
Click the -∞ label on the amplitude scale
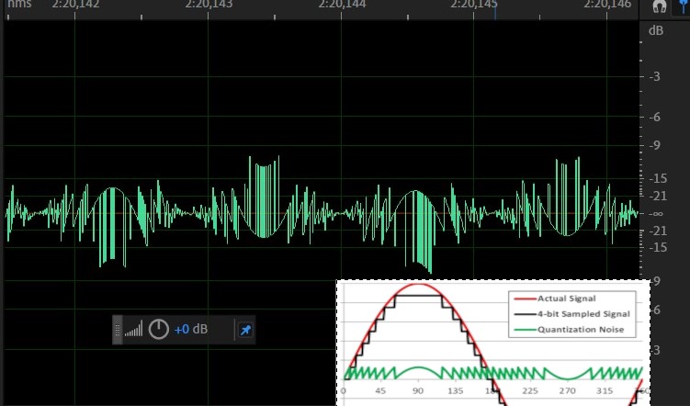656,214
